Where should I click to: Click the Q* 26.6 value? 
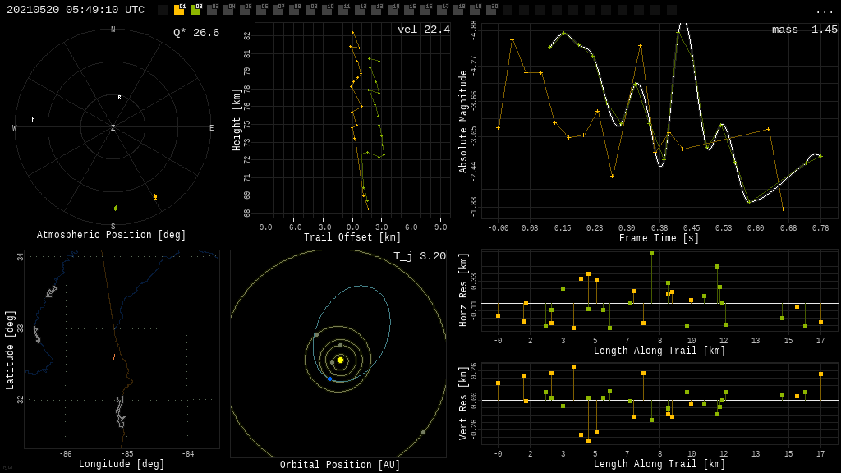point(195,33)
